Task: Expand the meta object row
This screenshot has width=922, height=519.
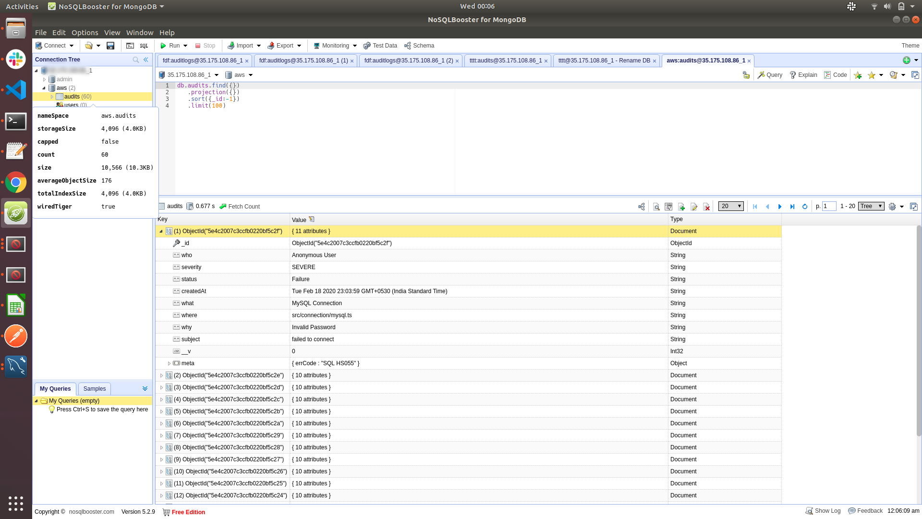Action: (x=169, y=363)
